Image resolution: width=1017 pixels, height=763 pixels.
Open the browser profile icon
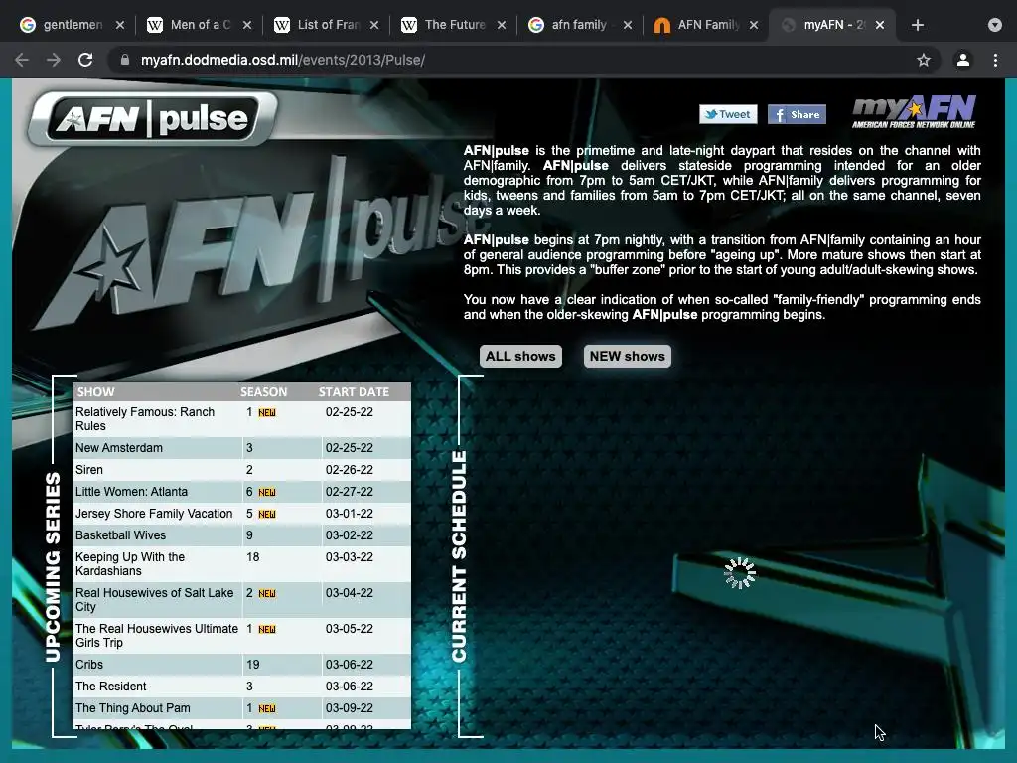tap(962, 60)
